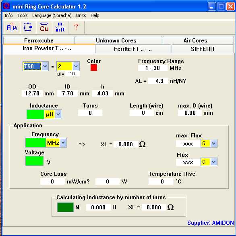Expand the material mix 2 dropdown
The image size is (236, 236).
point(76,66)
